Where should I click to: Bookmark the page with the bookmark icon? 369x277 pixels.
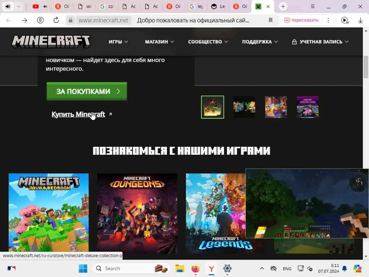tap(271, 20)
